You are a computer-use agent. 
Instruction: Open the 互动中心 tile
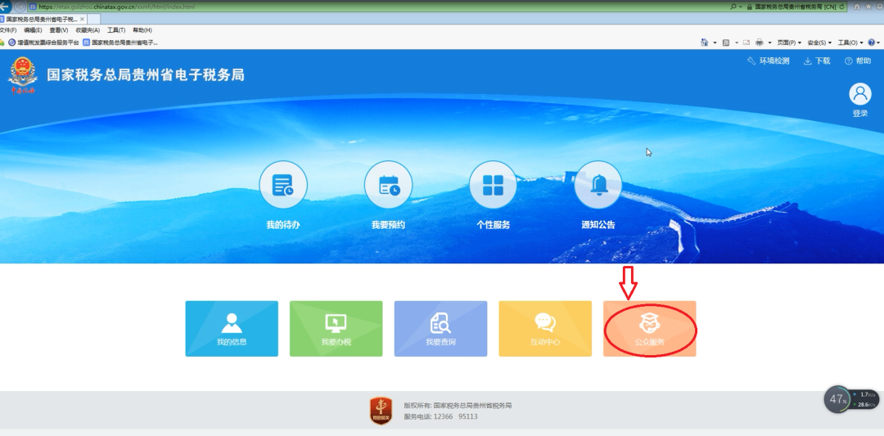tap(545, 328)
